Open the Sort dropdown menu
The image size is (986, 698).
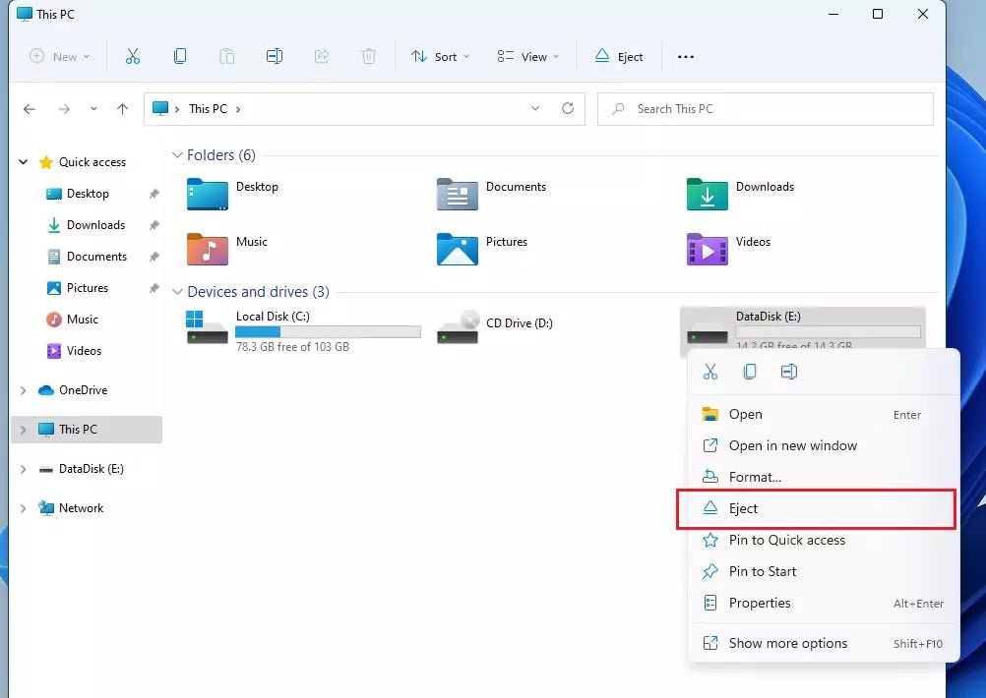pyautogui.click(x=440, y=56)
